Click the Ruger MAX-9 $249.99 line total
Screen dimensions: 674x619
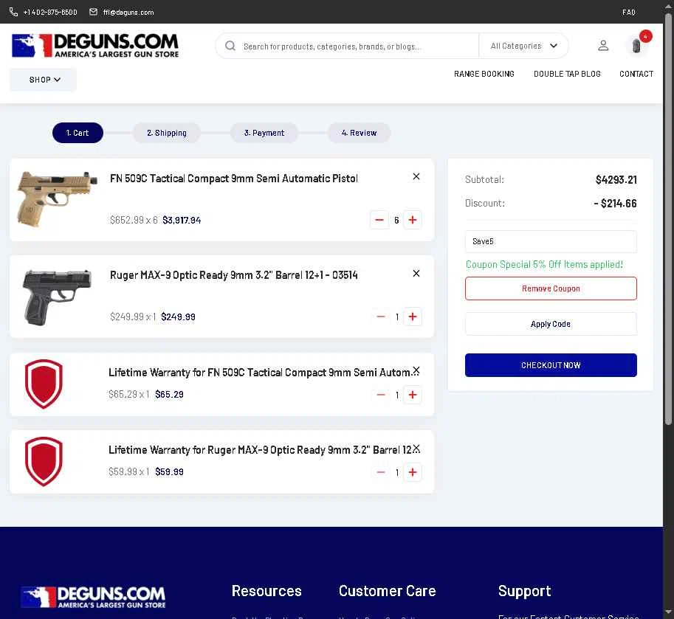tap(178, 317)
